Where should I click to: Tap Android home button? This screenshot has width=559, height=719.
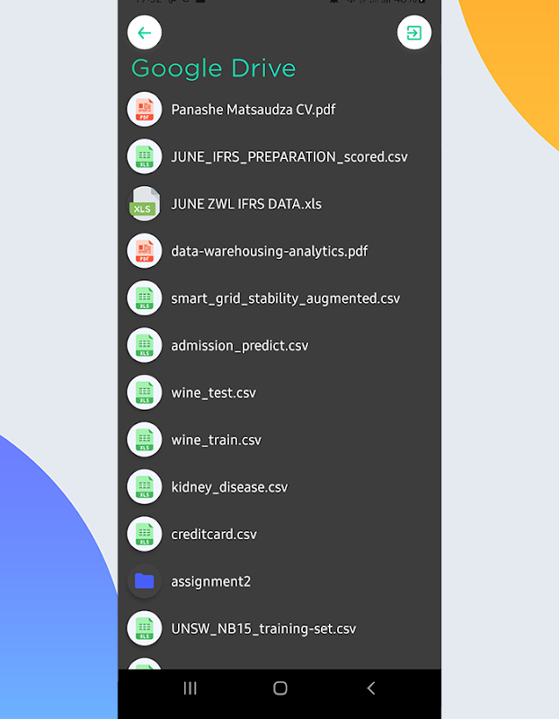[x=280, y=688]
